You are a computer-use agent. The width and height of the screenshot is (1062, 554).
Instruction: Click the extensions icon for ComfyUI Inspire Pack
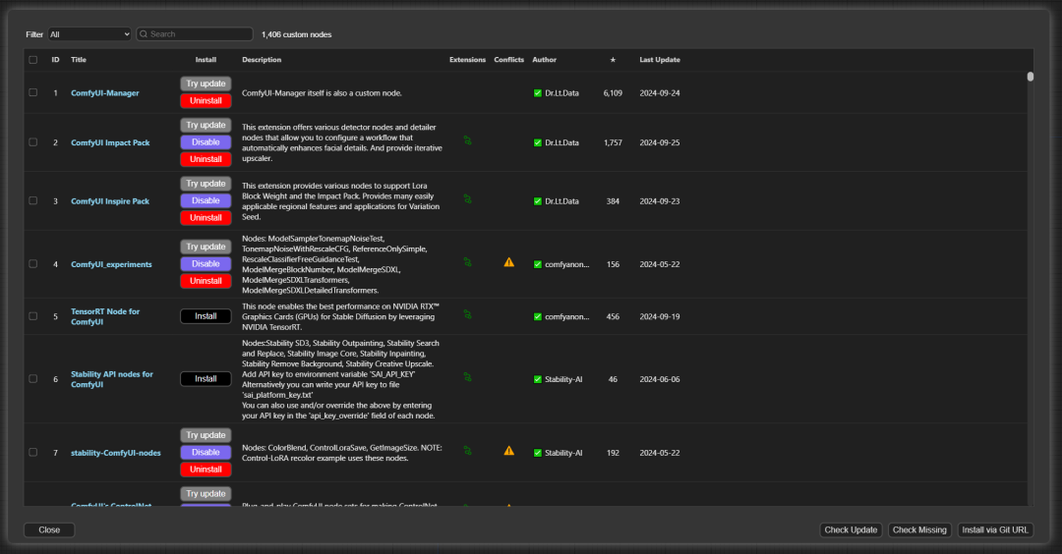pos(468,200)
